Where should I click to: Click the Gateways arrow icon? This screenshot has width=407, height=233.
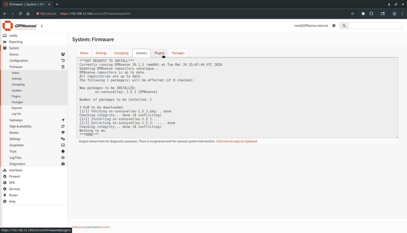tap(63, 120)
